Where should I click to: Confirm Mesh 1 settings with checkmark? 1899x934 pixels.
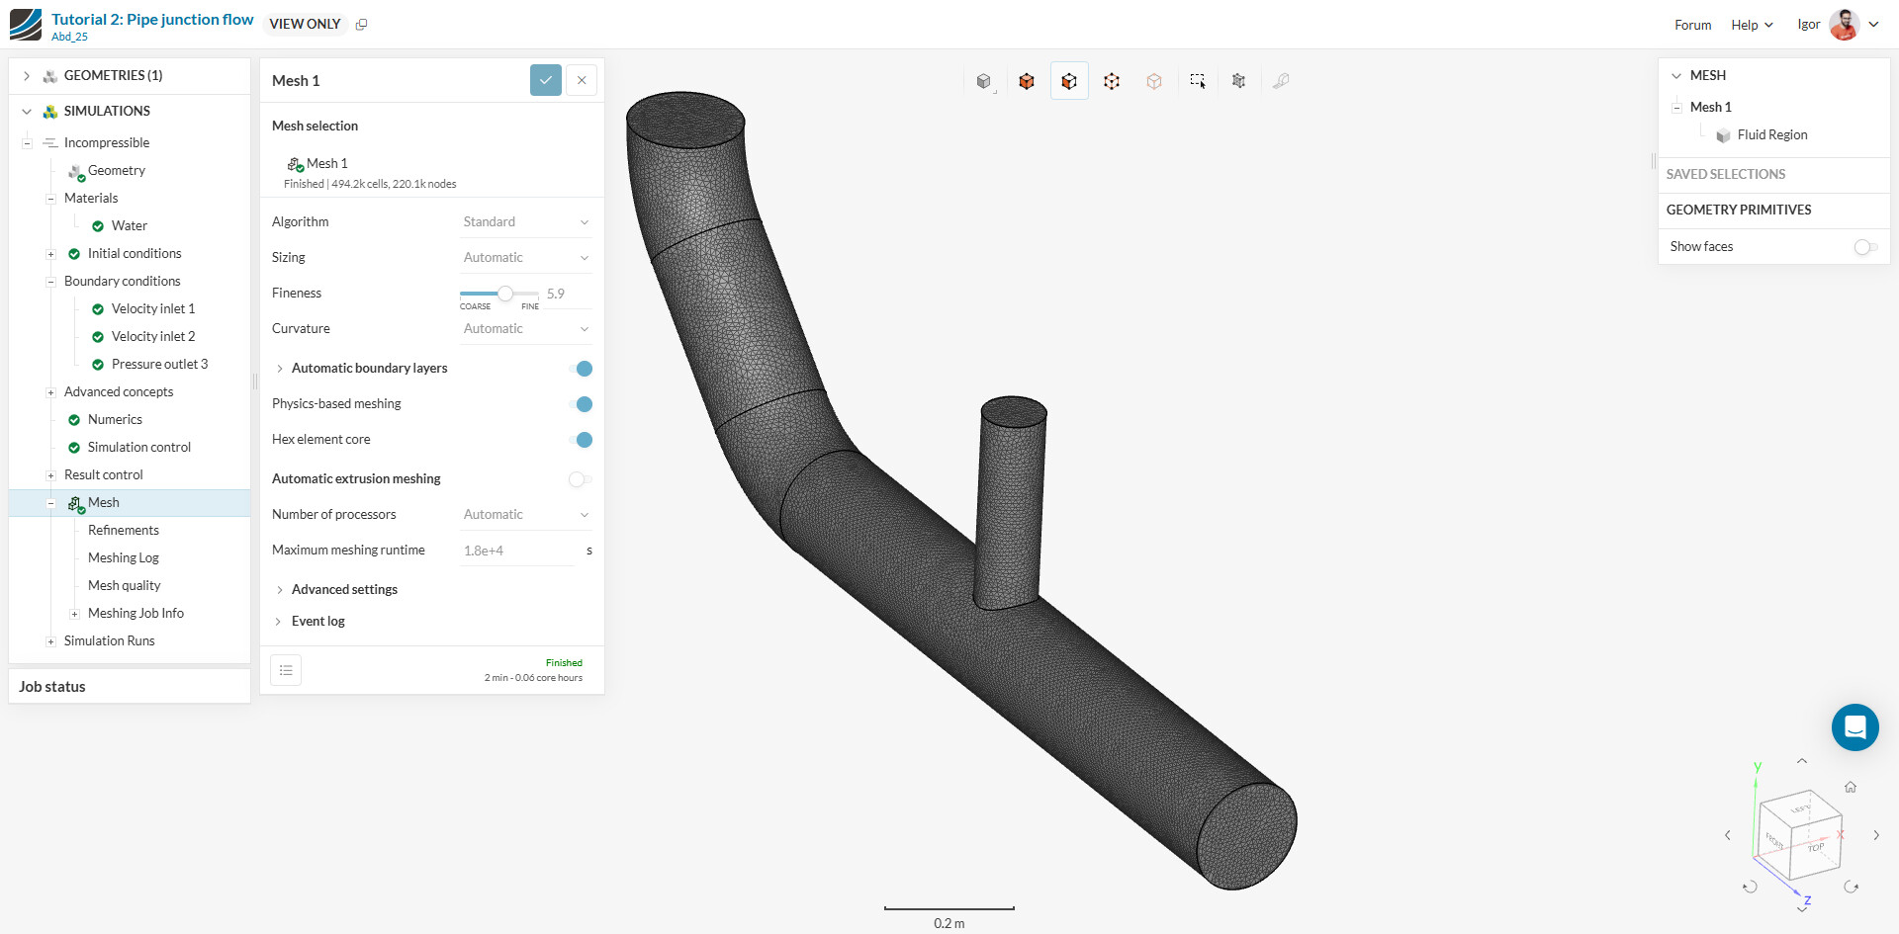click(x=546, y=80)
